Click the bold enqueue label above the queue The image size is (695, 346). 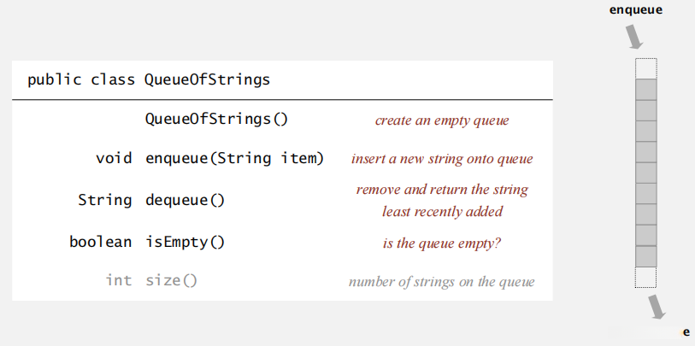[635, 10]
